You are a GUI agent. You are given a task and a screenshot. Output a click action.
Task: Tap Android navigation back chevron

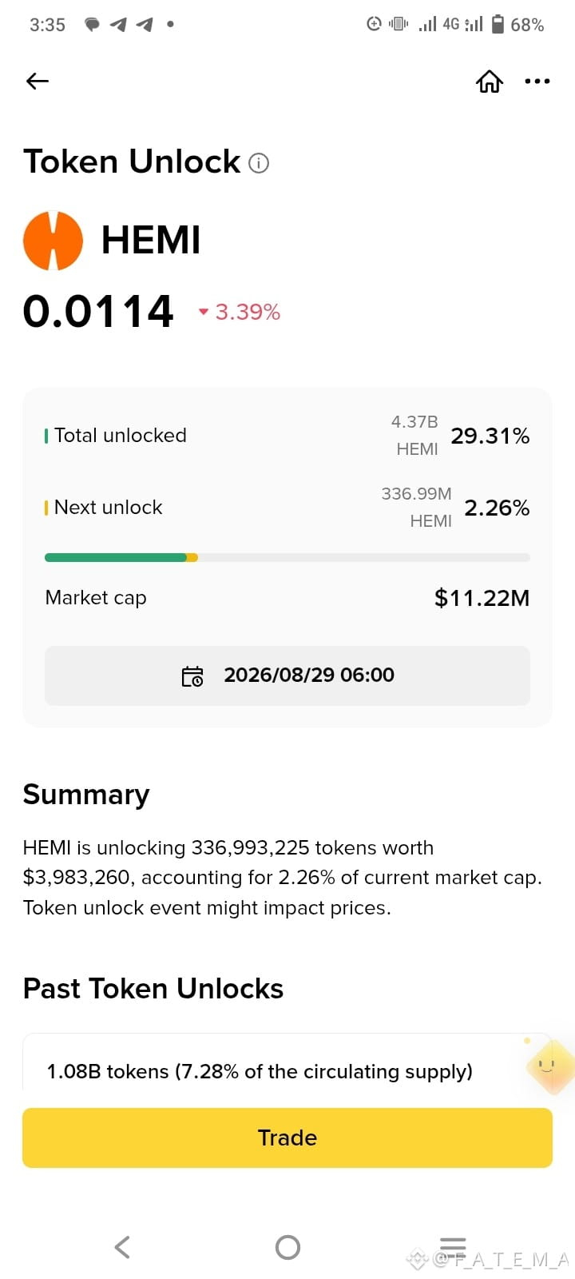122,1247
